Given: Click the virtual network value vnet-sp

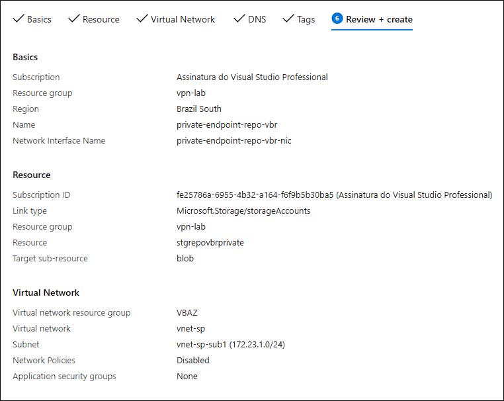Looking at the screenshot, I should point(191,329).
